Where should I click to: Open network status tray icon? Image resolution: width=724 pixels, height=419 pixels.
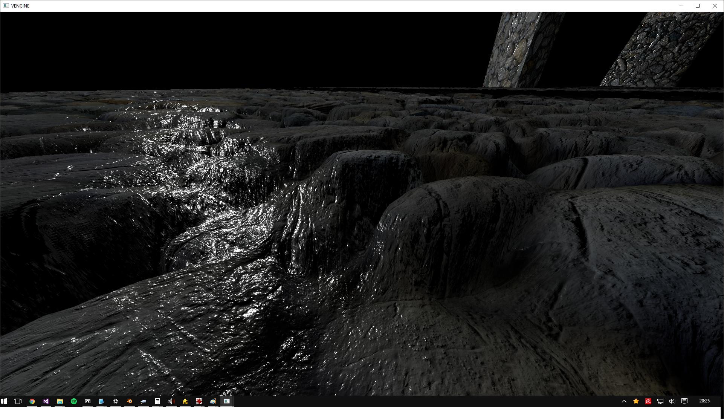(x=660, y=401)
